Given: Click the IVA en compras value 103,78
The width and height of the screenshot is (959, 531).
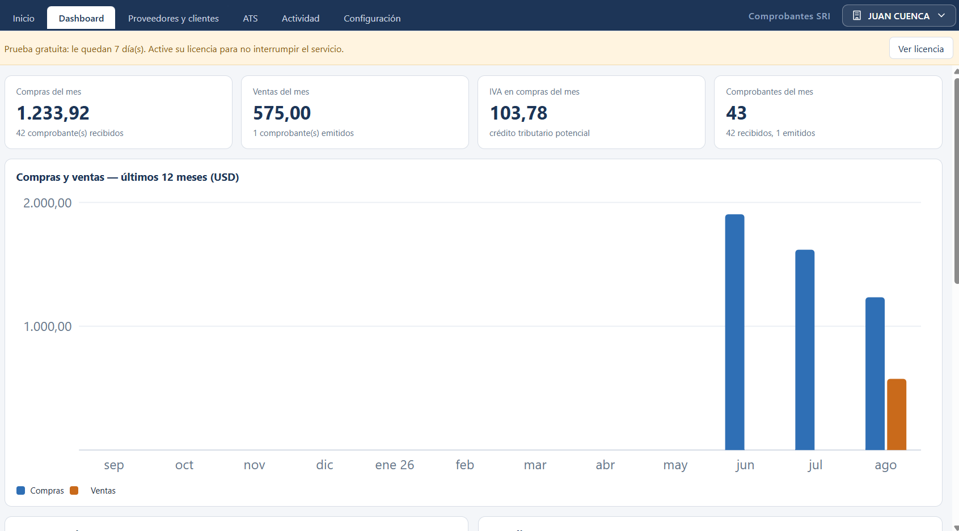Looking at the screenshot, I should coord(518,113).
